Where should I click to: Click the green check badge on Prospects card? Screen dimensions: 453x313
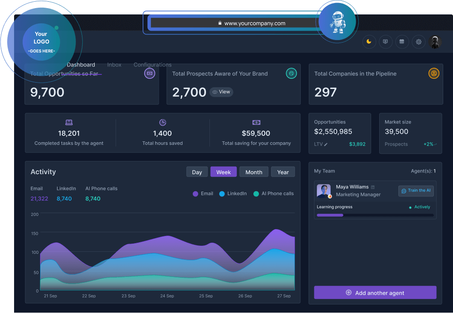291,73
